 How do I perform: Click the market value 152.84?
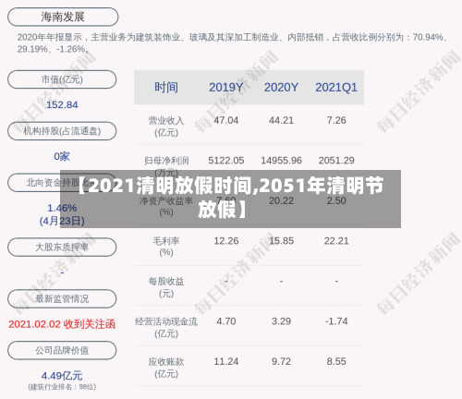62,105
